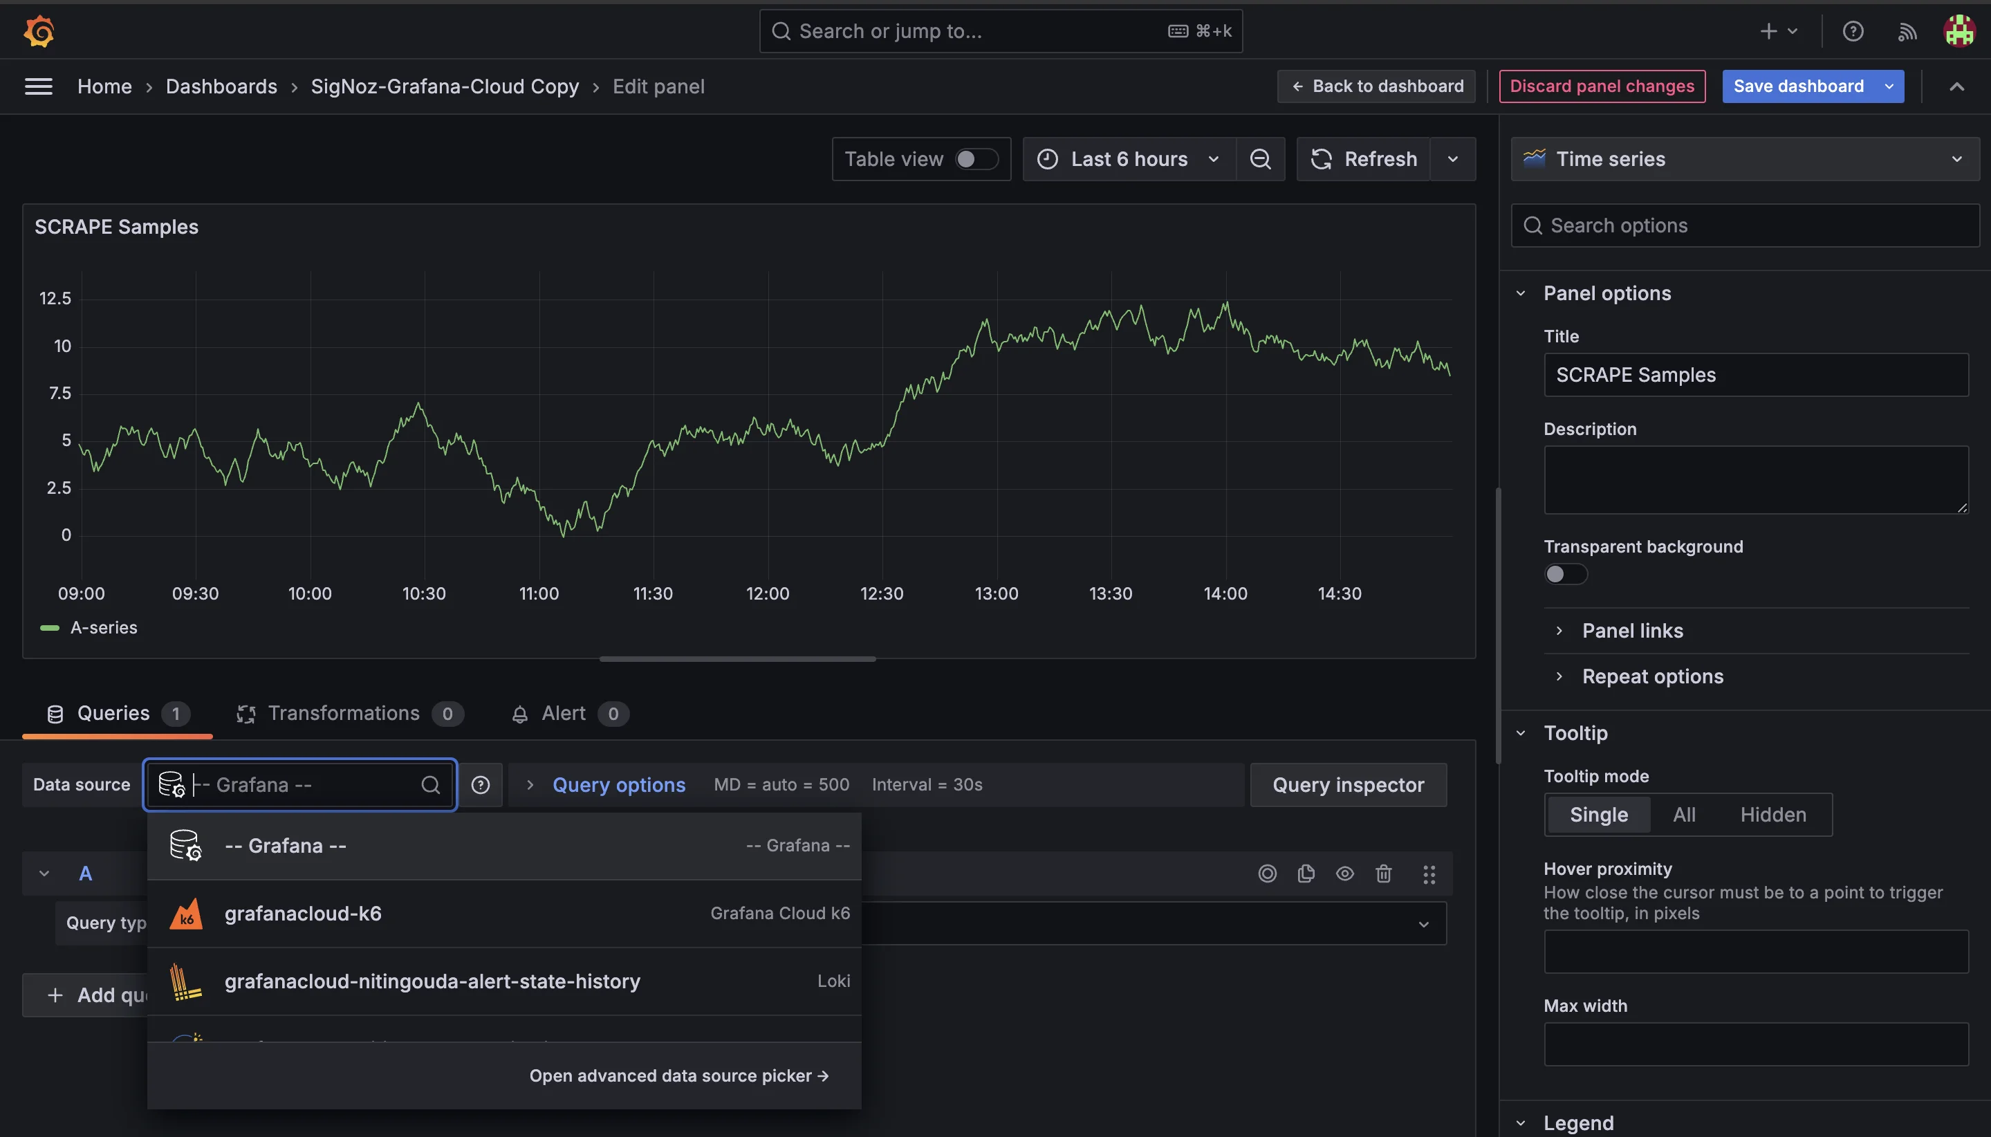Click Back to dashboard button
This screenshot has height=1137, width=1991.
point(1376,86)
